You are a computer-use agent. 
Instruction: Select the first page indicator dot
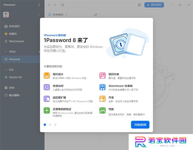45,125
